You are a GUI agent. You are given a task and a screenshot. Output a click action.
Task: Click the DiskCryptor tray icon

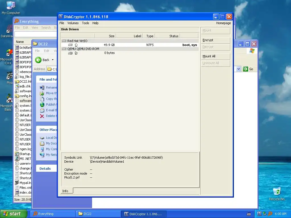pyautogui.click(x=260, y=214)
